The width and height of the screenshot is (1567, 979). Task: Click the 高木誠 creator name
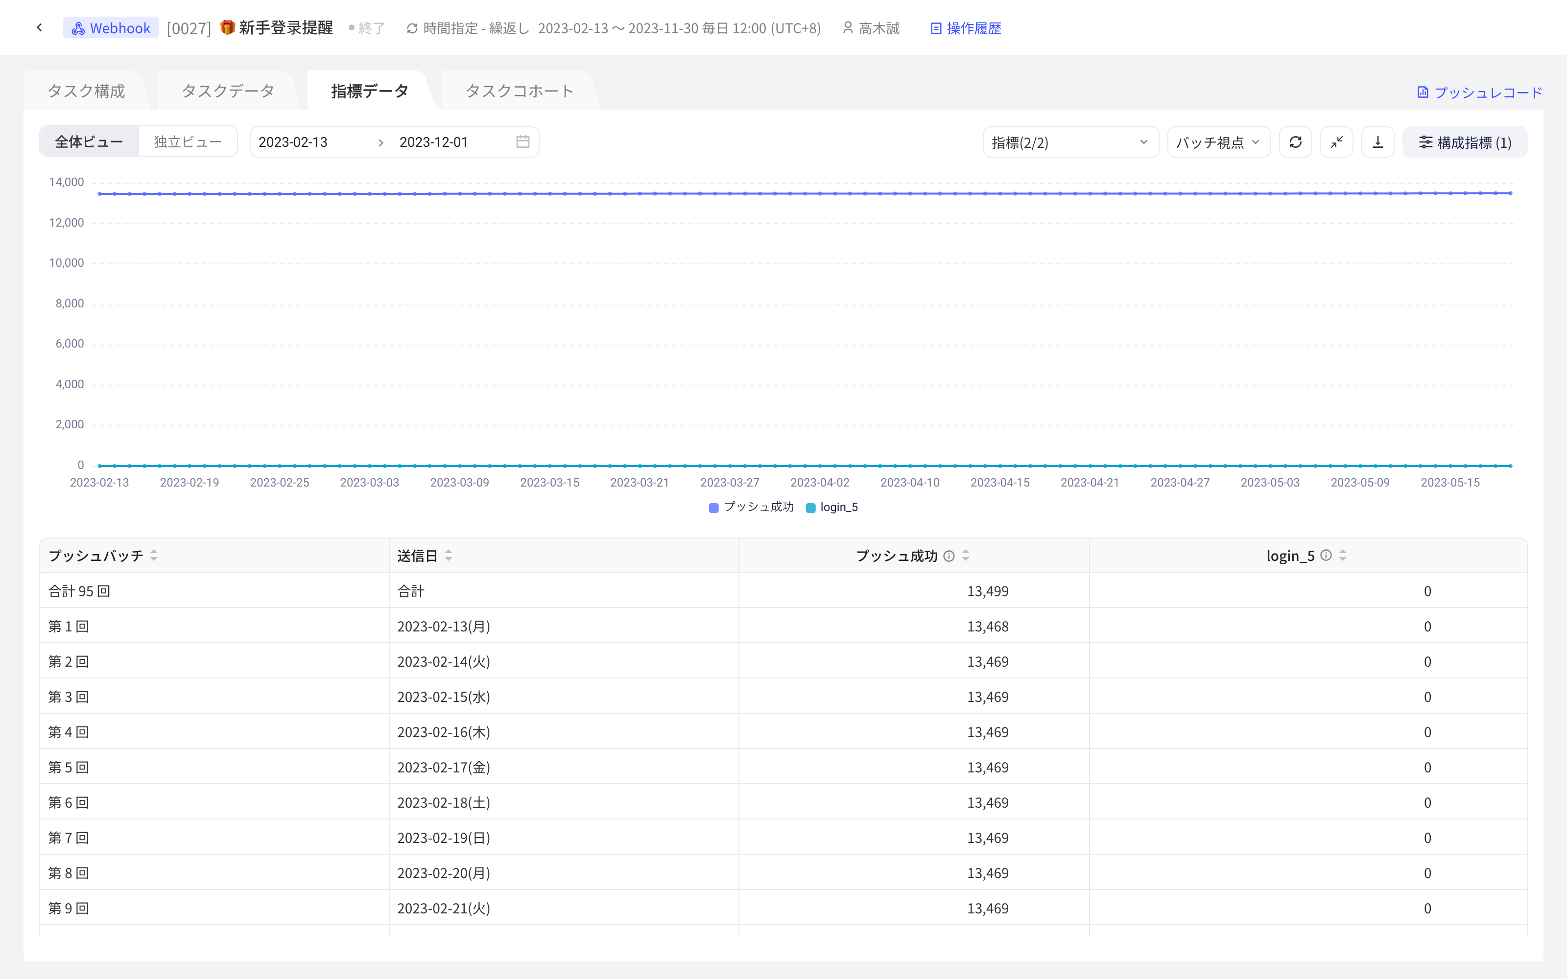coord(879,28)
